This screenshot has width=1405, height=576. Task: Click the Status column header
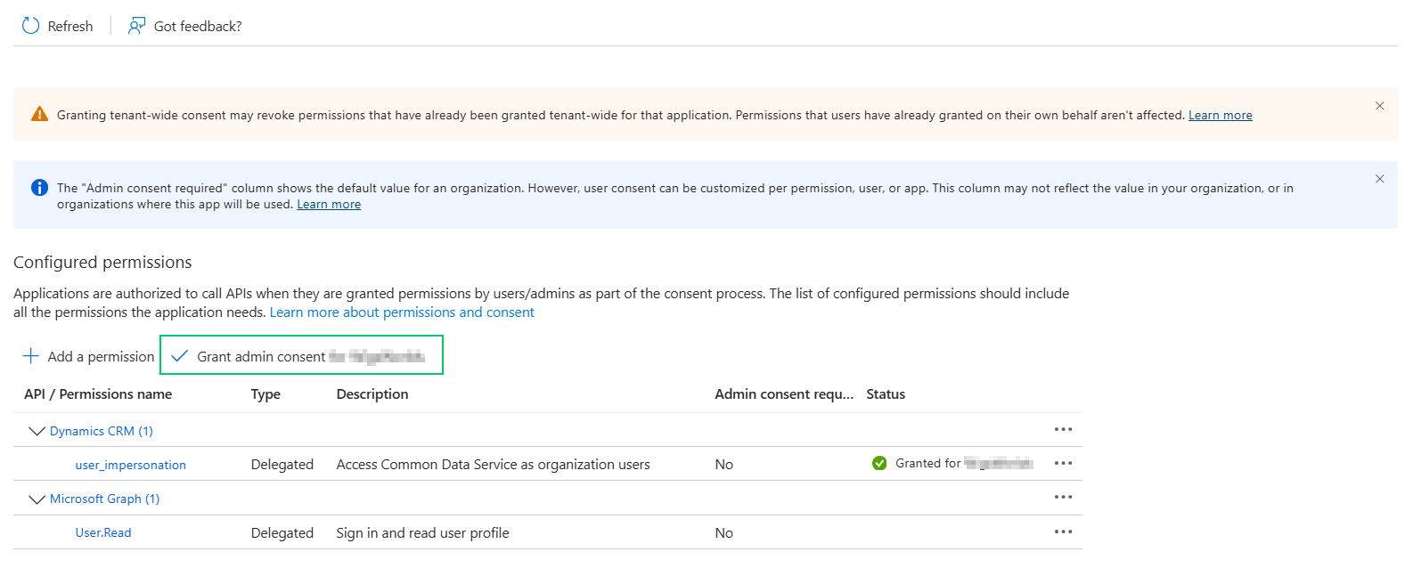pyautogui.click(x=886, y=393)
